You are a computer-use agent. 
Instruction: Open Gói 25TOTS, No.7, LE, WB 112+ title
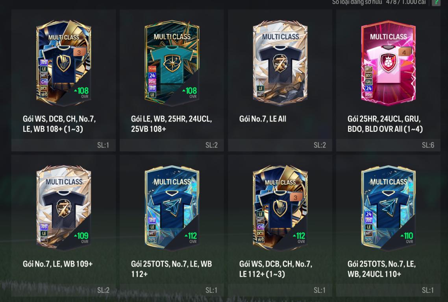[x=171, y=269]
